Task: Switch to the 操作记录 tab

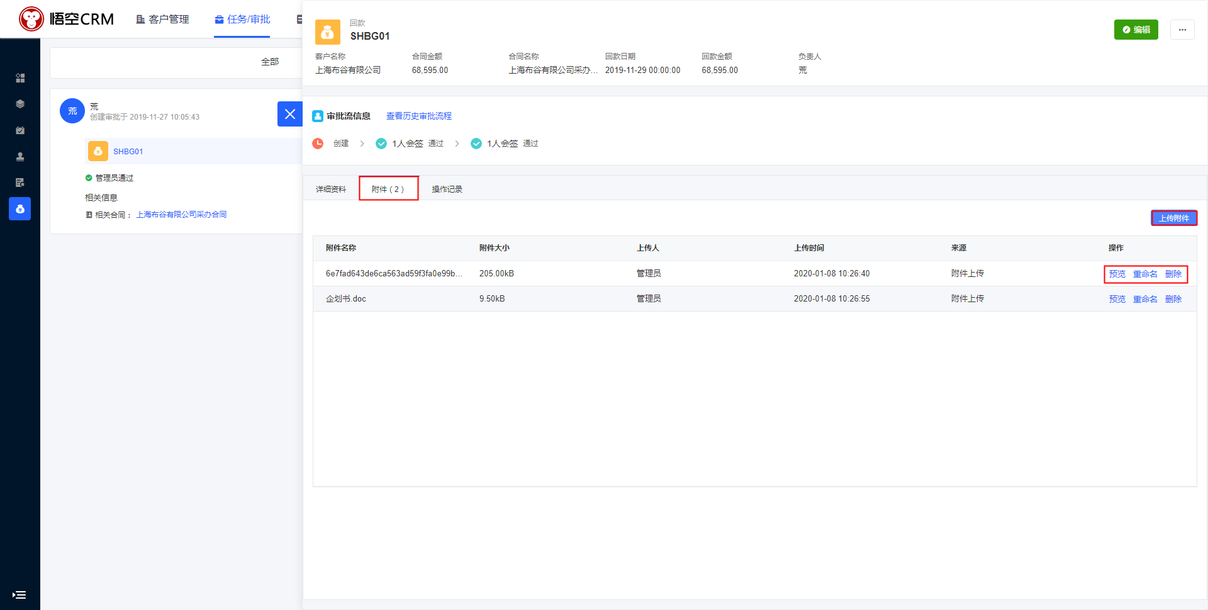Action: pos(447,189)
